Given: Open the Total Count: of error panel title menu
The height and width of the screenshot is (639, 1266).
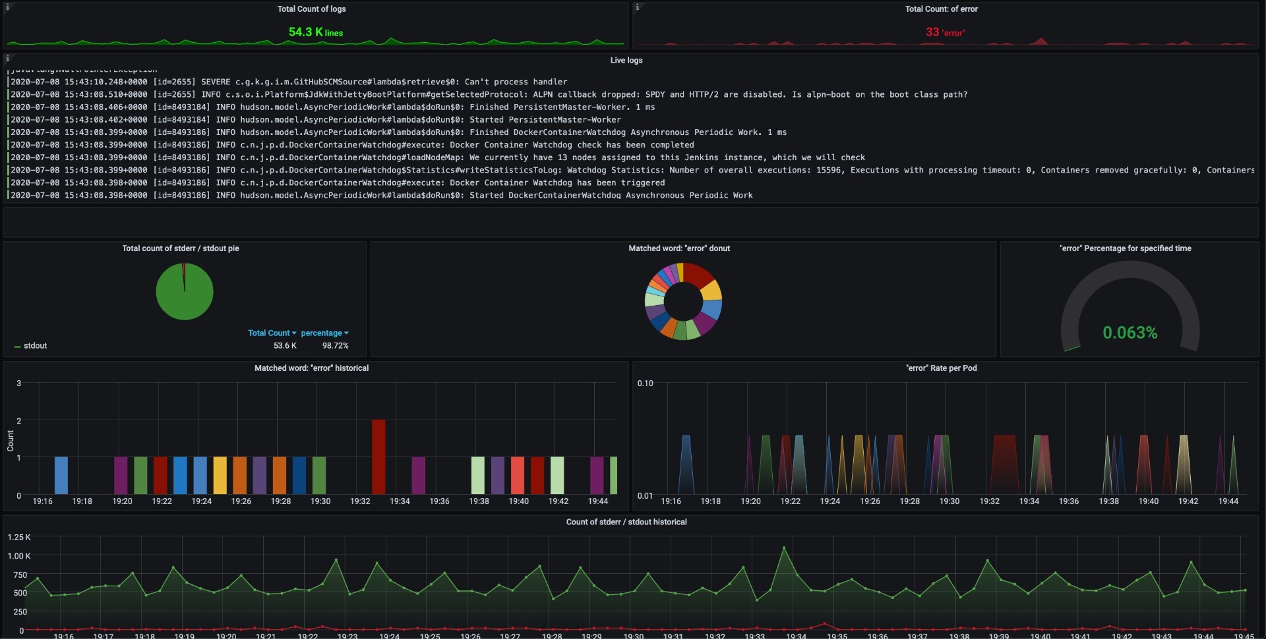Looking at the screenshot, I should point(941,9).
